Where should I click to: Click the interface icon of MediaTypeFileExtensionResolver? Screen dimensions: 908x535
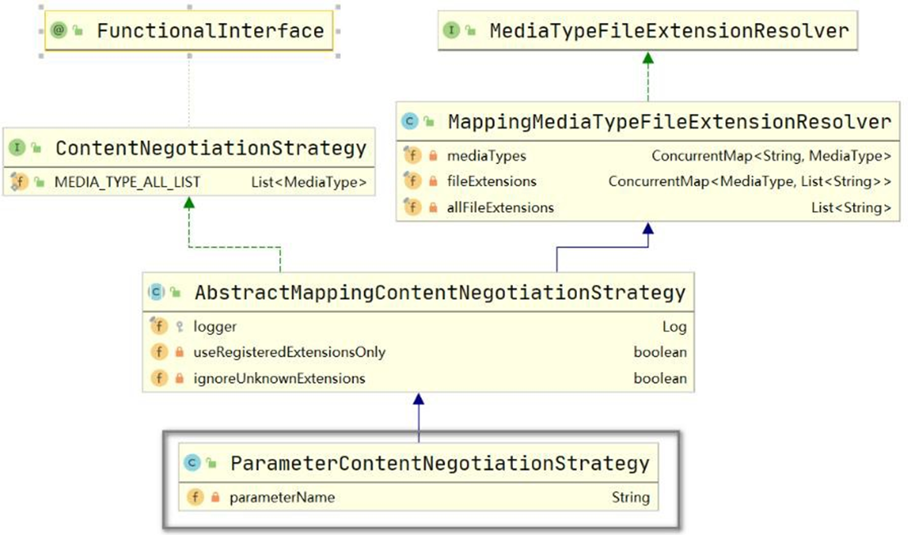[452, 31]
